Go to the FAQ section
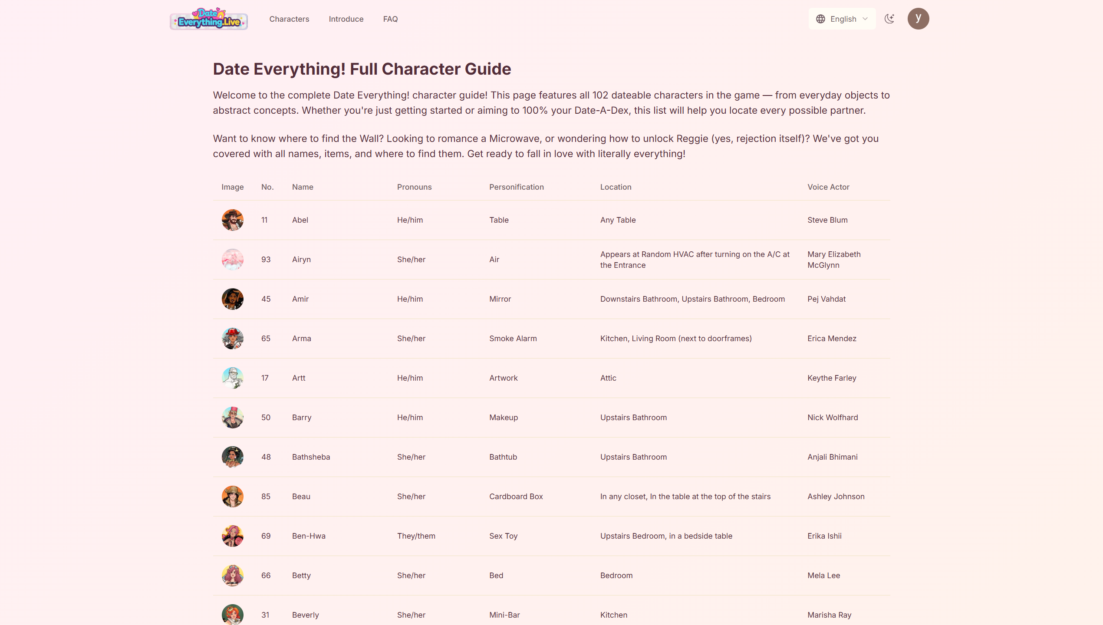Screen dimensions: 1103x625 [390, 19]
